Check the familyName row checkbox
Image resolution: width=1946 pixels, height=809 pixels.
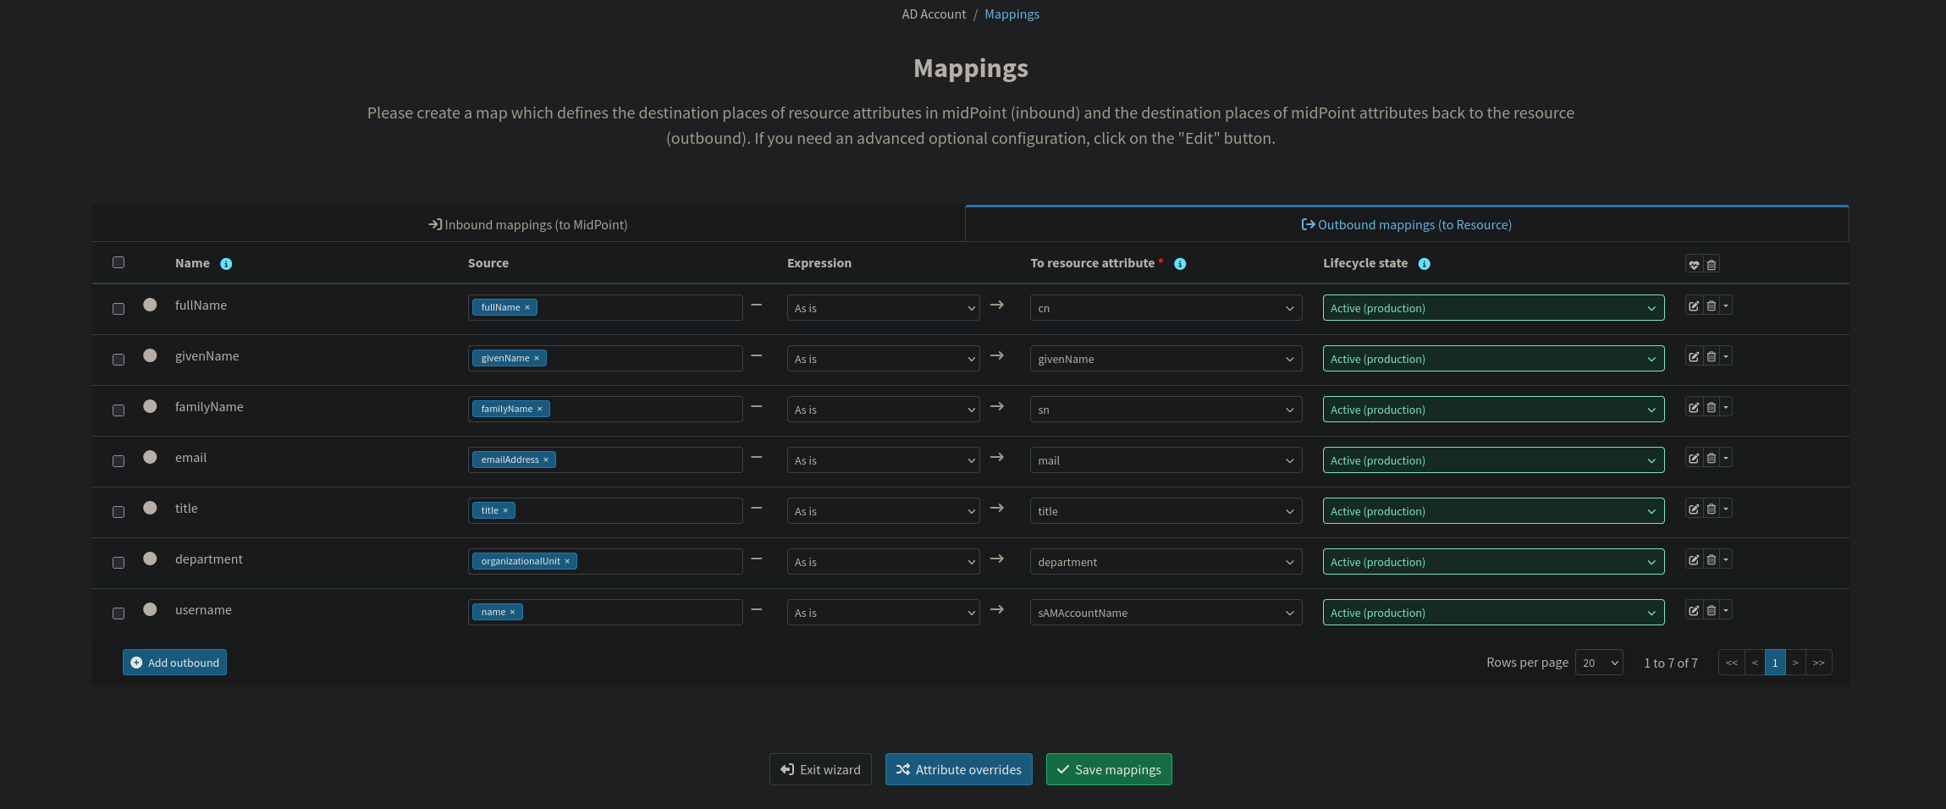(119, 410)
